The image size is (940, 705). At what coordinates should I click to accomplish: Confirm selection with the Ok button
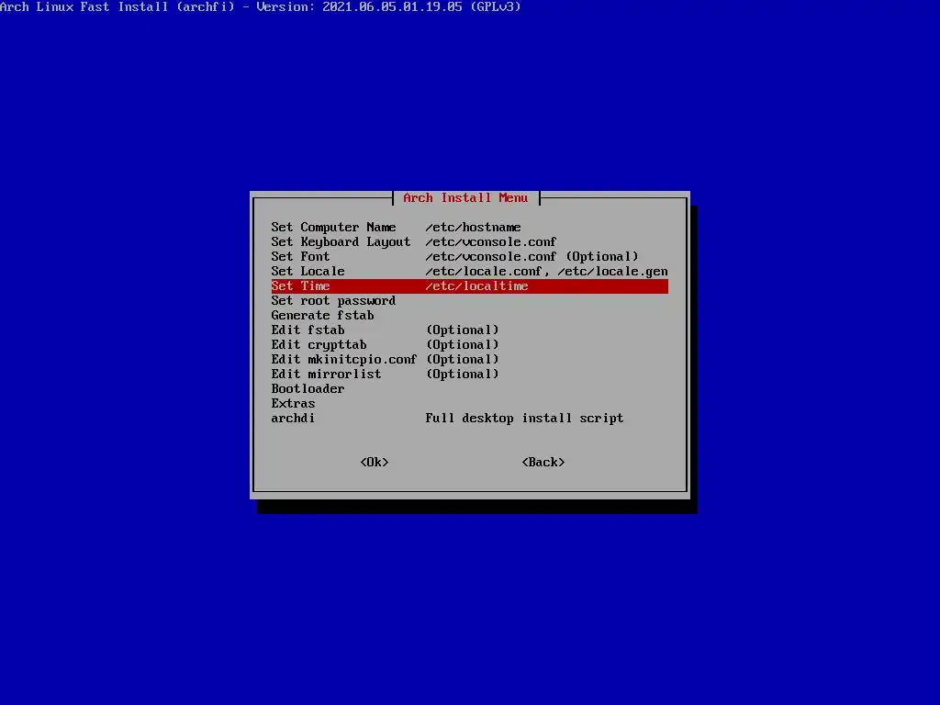click(x=375, y=463)
